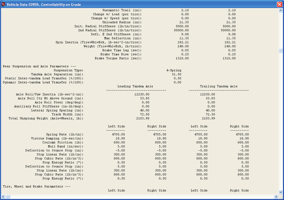Click the vertical scrollbar thumb

[280, 51]
